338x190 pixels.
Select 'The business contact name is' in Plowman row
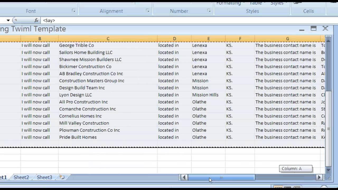point(288,130)
